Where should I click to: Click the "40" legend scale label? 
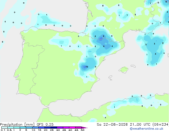70,130
